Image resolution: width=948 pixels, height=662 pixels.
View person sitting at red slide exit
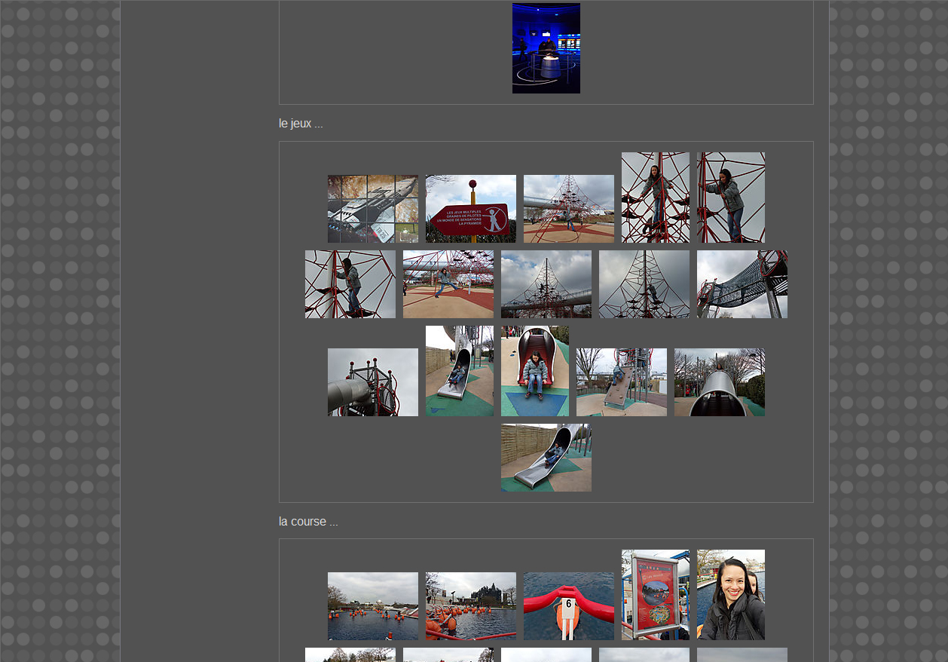[534, 371]
